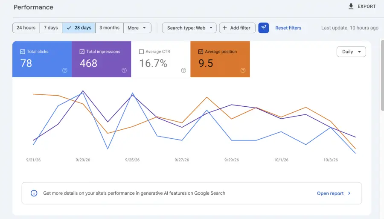
Task: Select the 3 months date range
Action: click(110, 28)
